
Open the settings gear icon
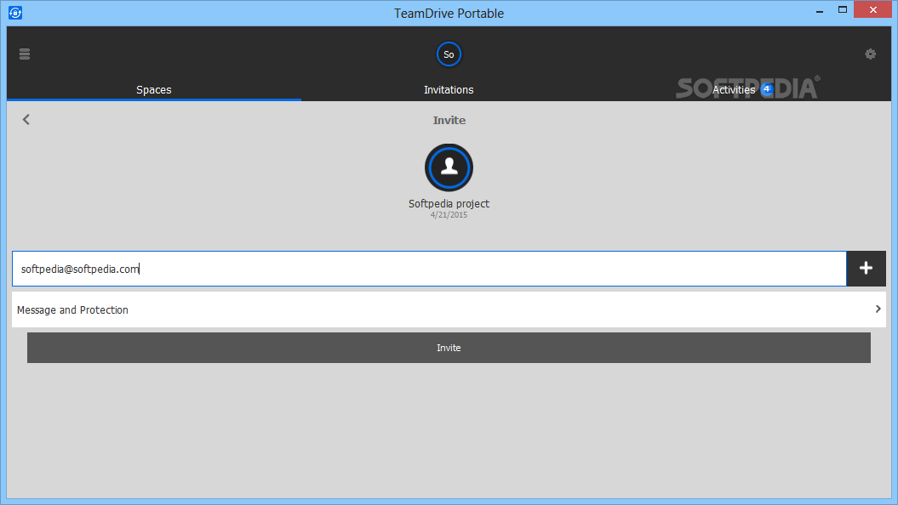click(x=871, y=54)
